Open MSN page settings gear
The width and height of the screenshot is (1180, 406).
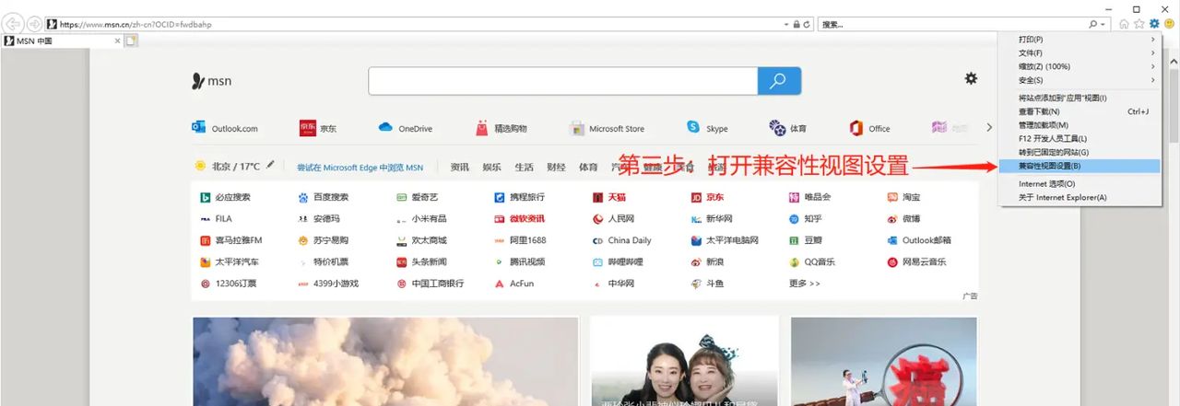pos(971,79)
